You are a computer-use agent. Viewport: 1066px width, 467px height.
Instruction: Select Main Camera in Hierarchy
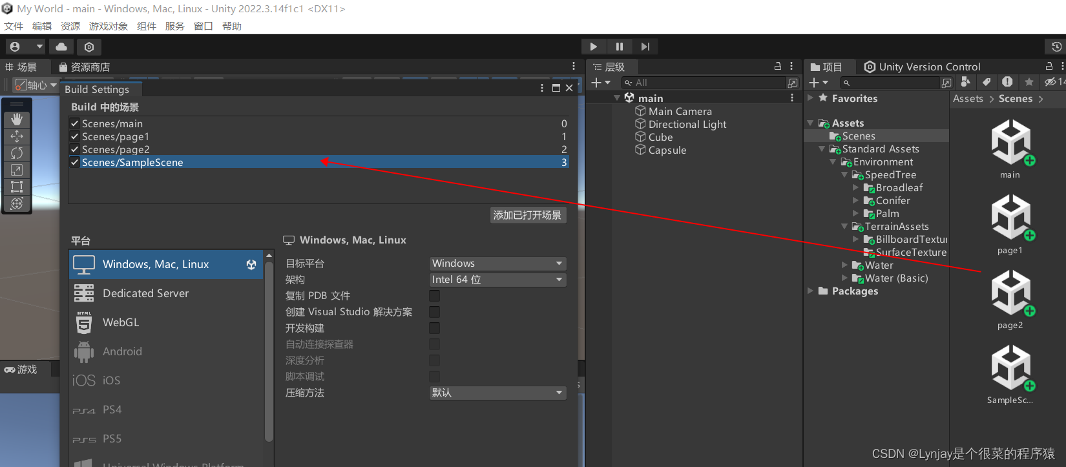click(680, 111)
